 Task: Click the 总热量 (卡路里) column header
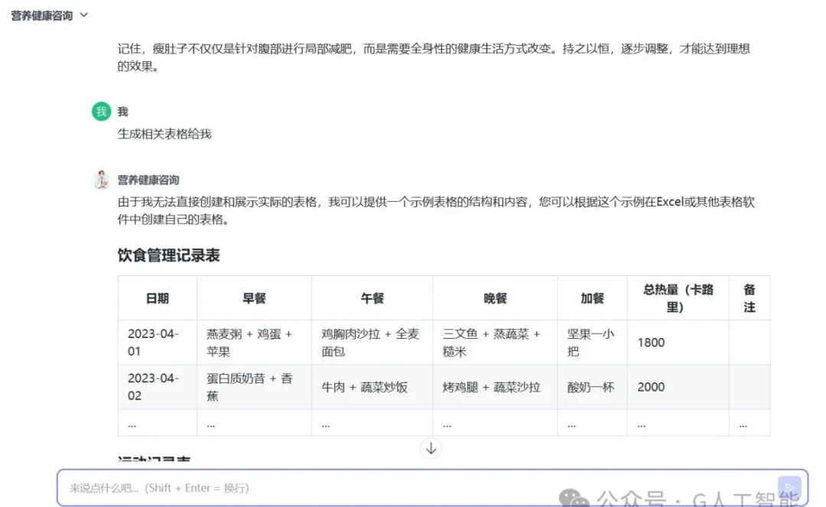(678, 298)
